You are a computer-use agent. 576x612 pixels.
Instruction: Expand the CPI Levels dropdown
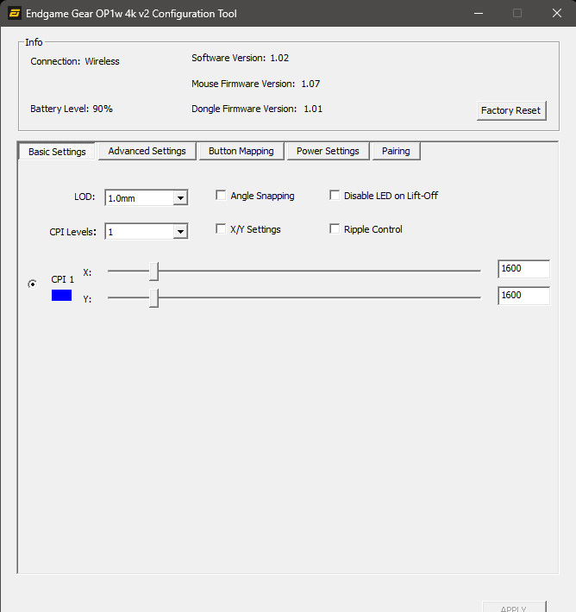pyautogui.click(x=179, y=232)
